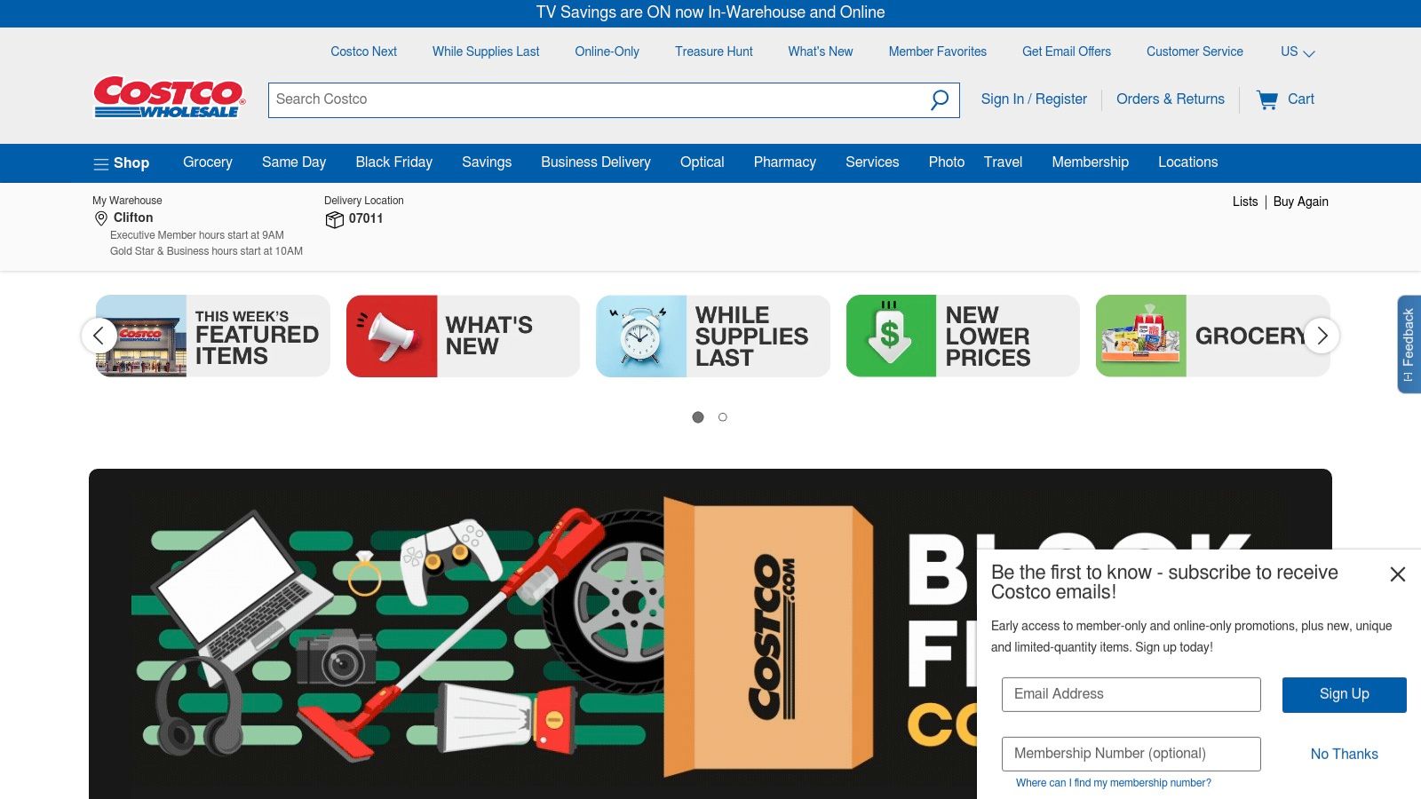Click the alarm clock While Supplies Last image

[641, 336]
